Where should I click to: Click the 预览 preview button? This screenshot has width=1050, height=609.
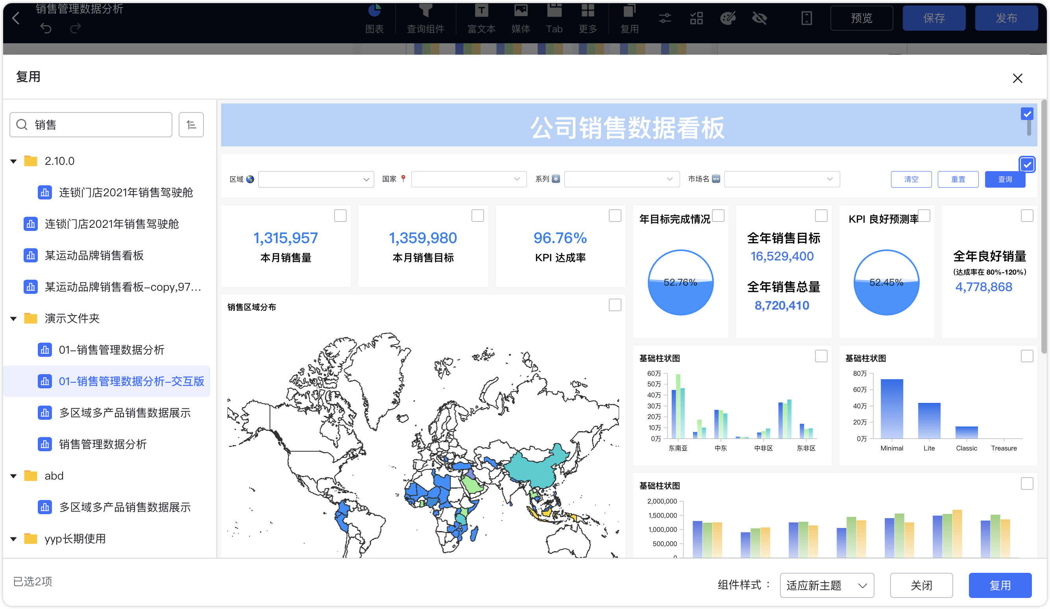[x=861, y=18]
